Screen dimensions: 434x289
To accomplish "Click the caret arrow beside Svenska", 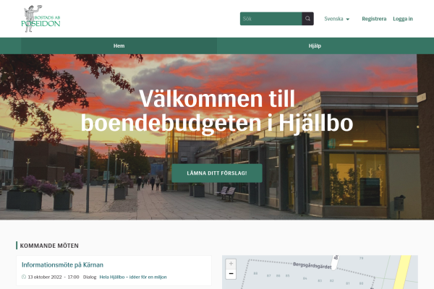I will coord(348,19).
